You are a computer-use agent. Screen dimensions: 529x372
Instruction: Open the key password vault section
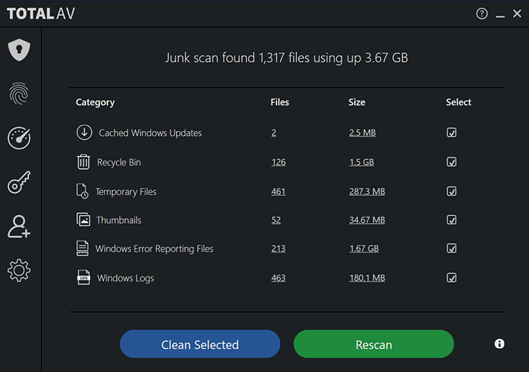(x=19, y=182)
